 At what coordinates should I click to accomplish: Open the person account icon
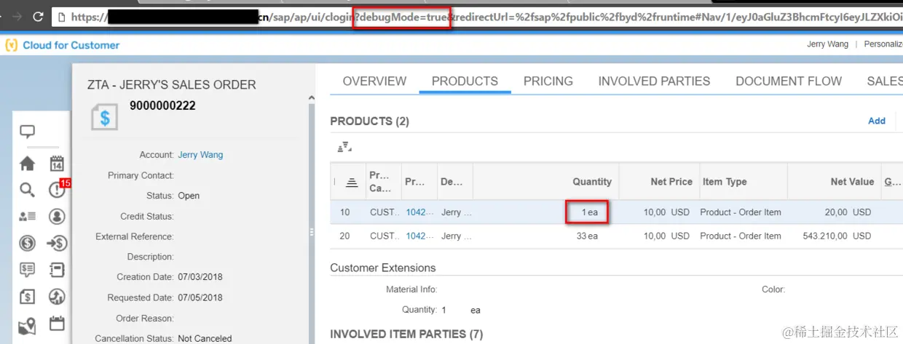[x=57, y=216]
